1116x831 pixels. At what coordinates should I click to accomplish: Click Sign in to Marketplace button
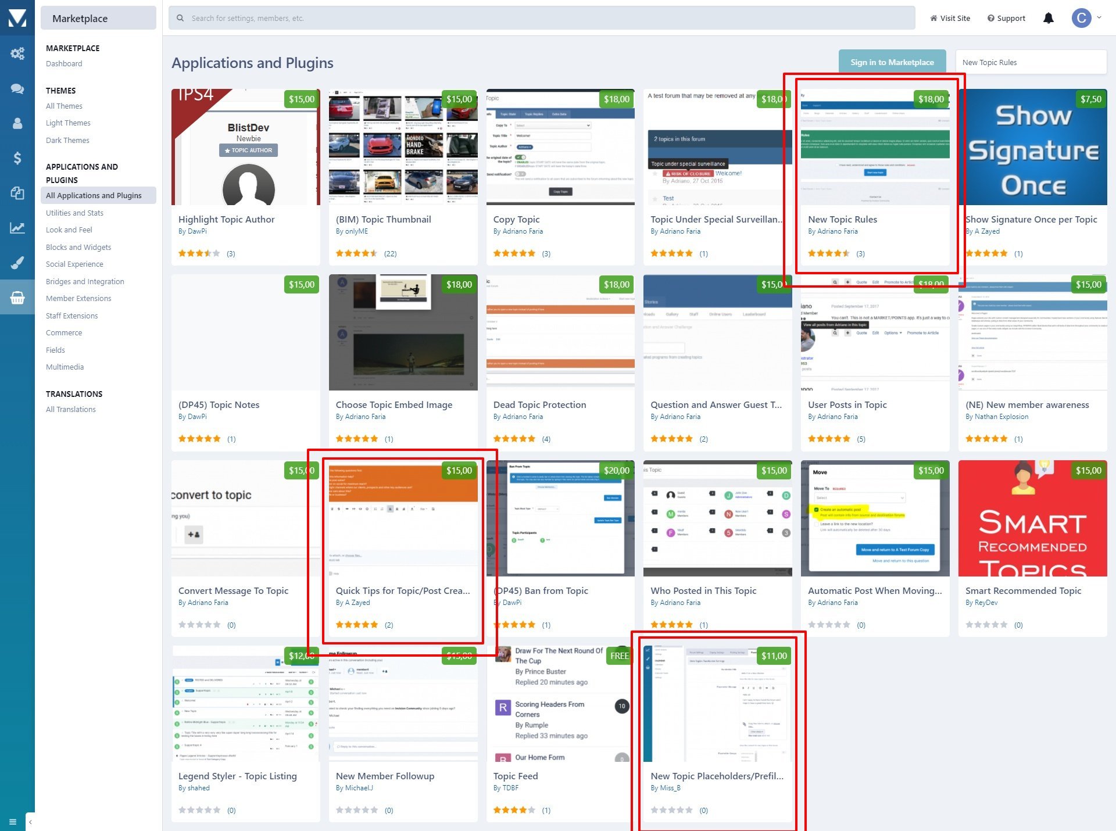click(892, 62)
